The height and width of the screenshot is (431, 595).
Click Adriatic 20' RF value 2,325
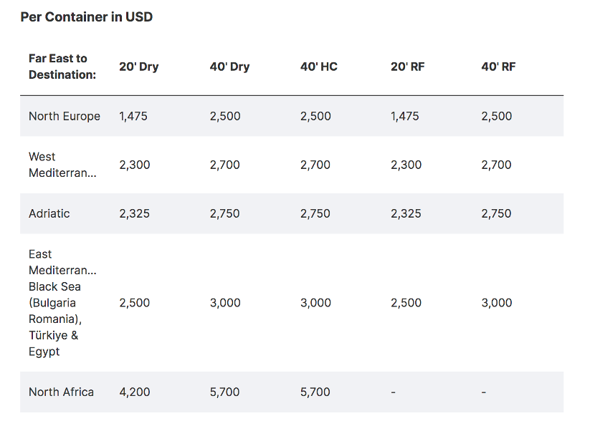(406, 213)
